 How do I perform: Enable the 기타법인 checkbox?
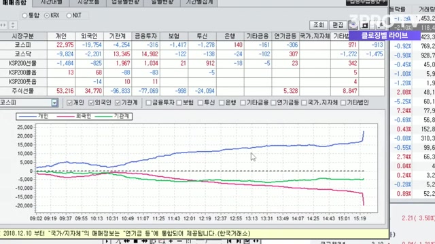[343, 102]
